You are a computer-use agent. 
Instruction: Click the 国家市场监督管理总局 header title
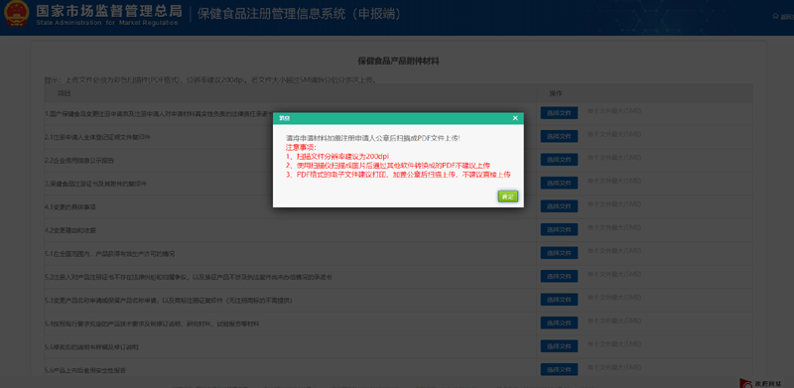(109, 10)
